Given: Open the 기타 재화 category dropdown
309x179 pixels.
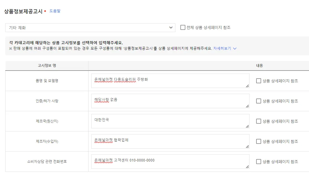Looking at the screenshot, I should coord(90,28).
